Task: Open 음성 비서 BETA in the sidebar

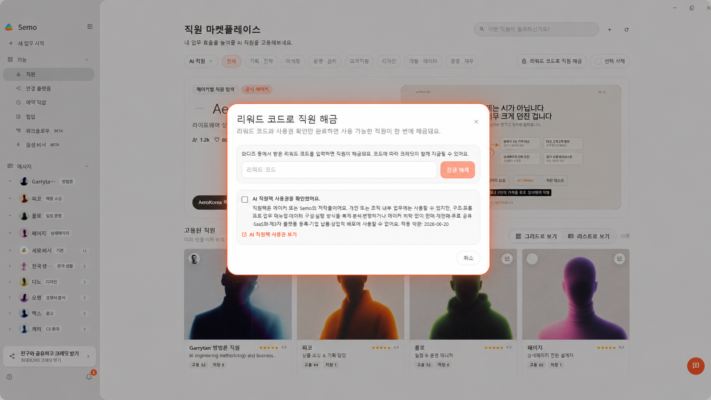Action: pyautogui.click(x=48, y=145)
